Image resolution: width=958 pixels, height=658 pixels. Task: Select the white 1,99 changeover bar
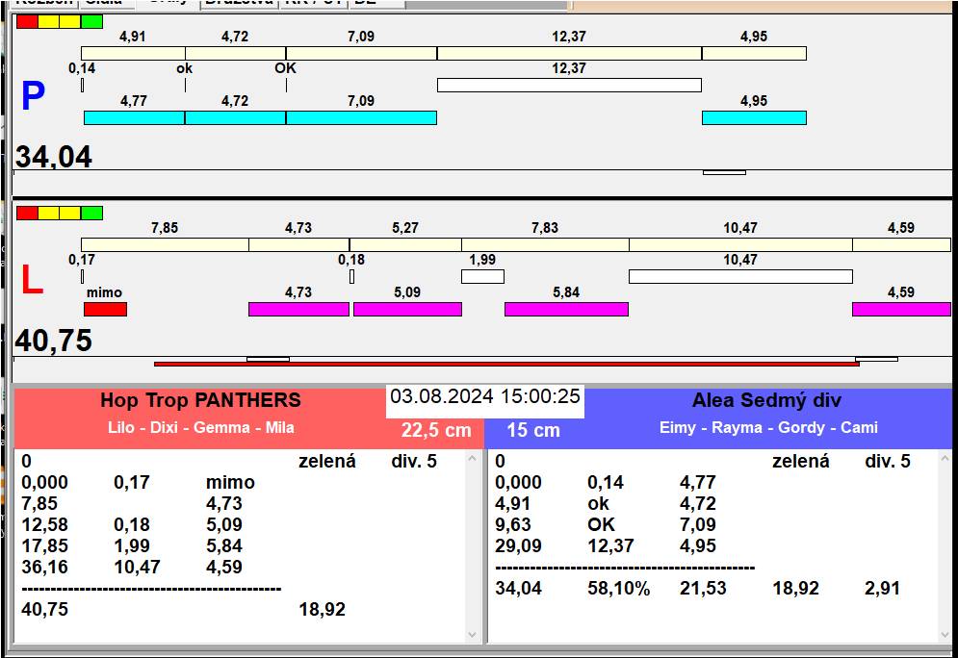(482, 276)
